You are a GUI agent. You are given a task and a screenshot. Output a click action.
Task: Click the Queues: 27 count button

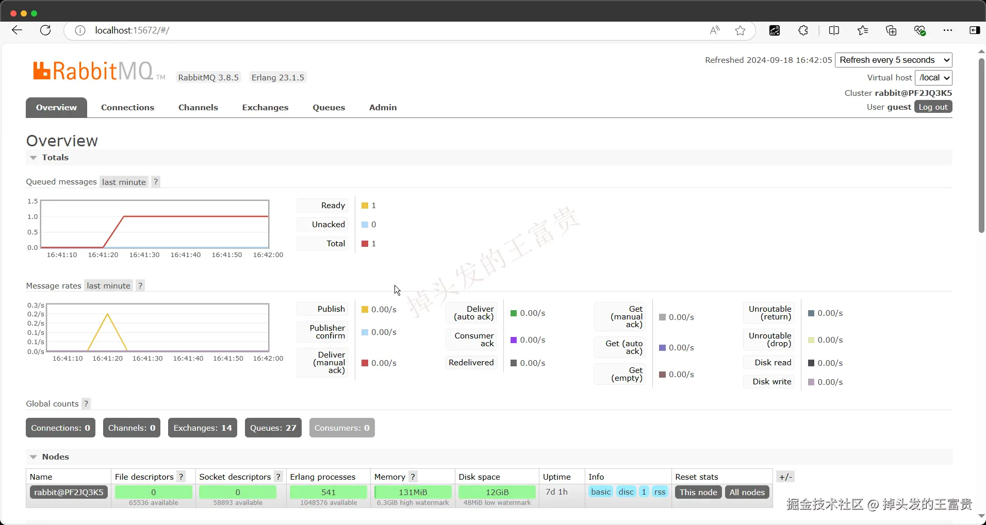pyautogui.click(x=273, y=428)
